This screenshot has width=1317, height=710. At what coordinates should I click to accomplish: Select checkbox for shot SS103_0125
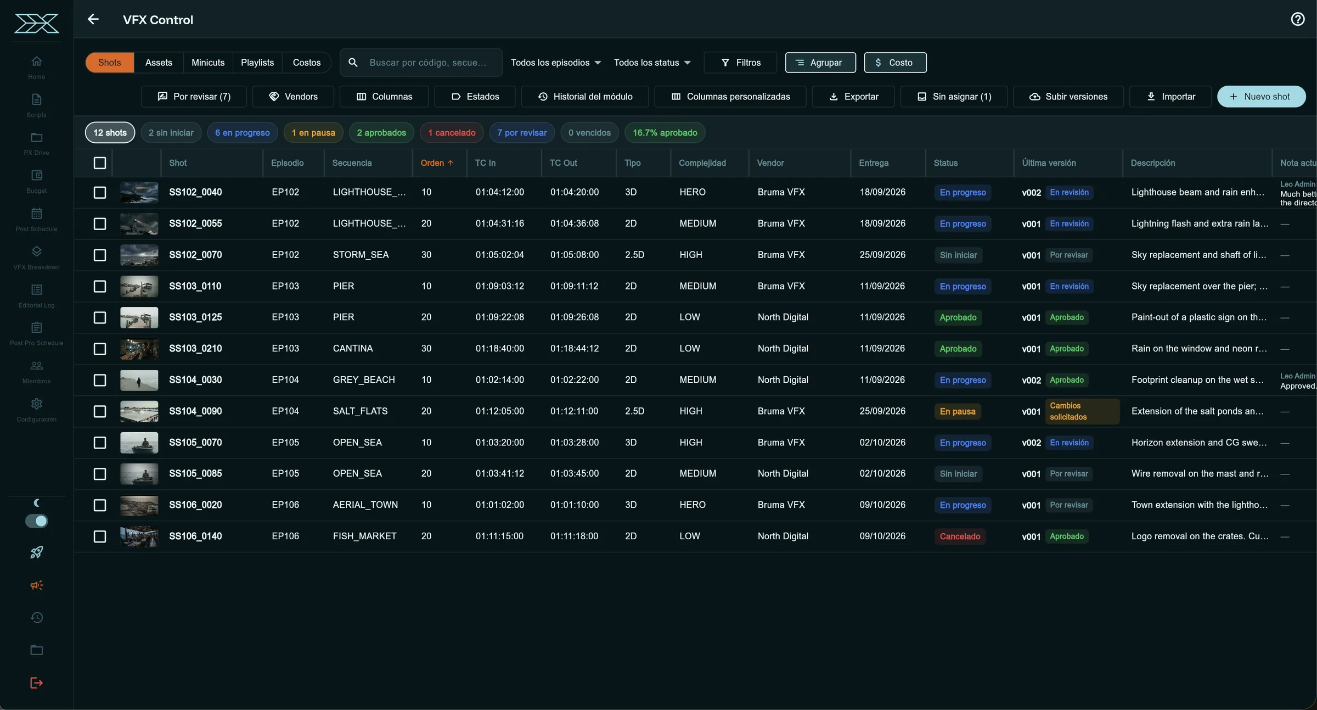point(100,317)
